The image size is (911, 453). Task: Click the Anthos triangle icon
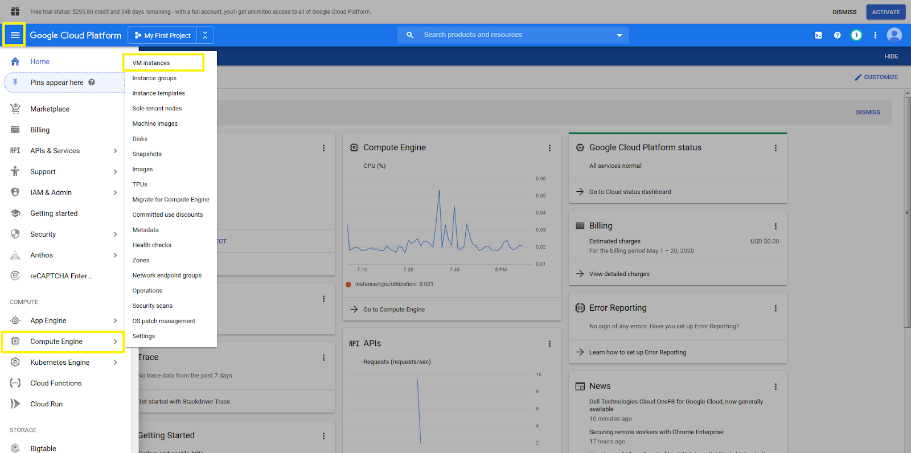click(15, 255)
